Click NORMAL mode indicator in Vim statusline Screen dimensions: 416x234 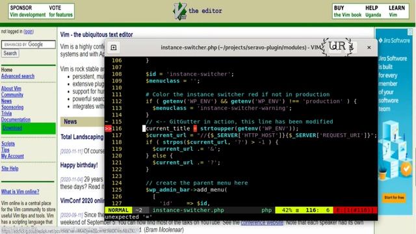[x=118, y=210]
